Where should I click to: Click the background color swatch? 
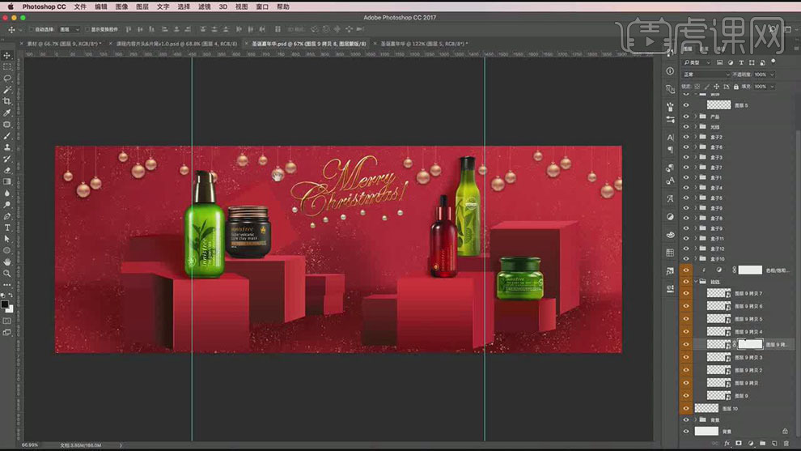(10, 309)
